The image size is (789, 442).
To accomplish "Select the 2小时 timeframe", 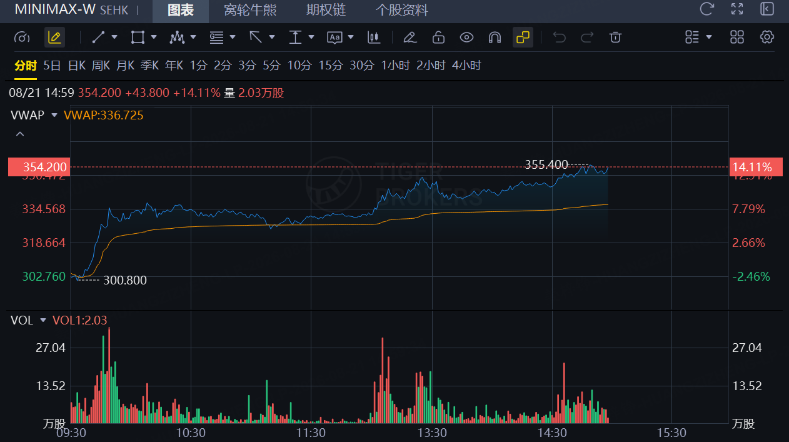I will pos(431,66).
